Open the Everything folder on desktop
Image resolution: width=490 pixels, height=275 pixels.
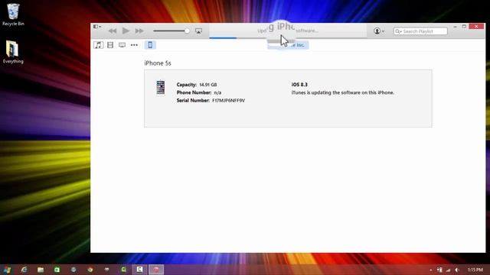coord(13,52)
